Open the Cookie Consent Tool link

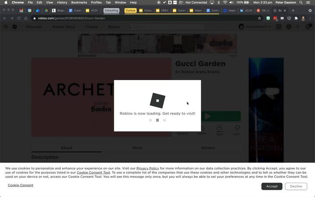pos(94,172)
